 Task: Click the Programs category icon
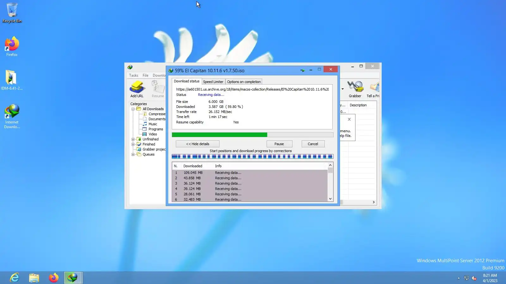click(145, 129)
